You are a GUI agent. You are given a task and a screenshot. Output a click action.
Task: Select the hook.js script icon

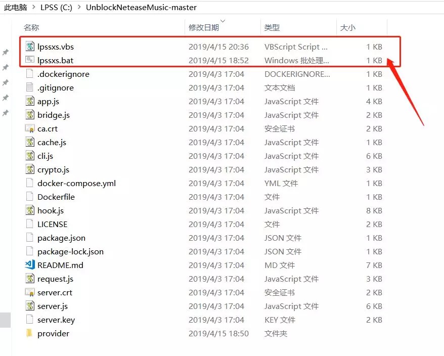tap(30, 210)
